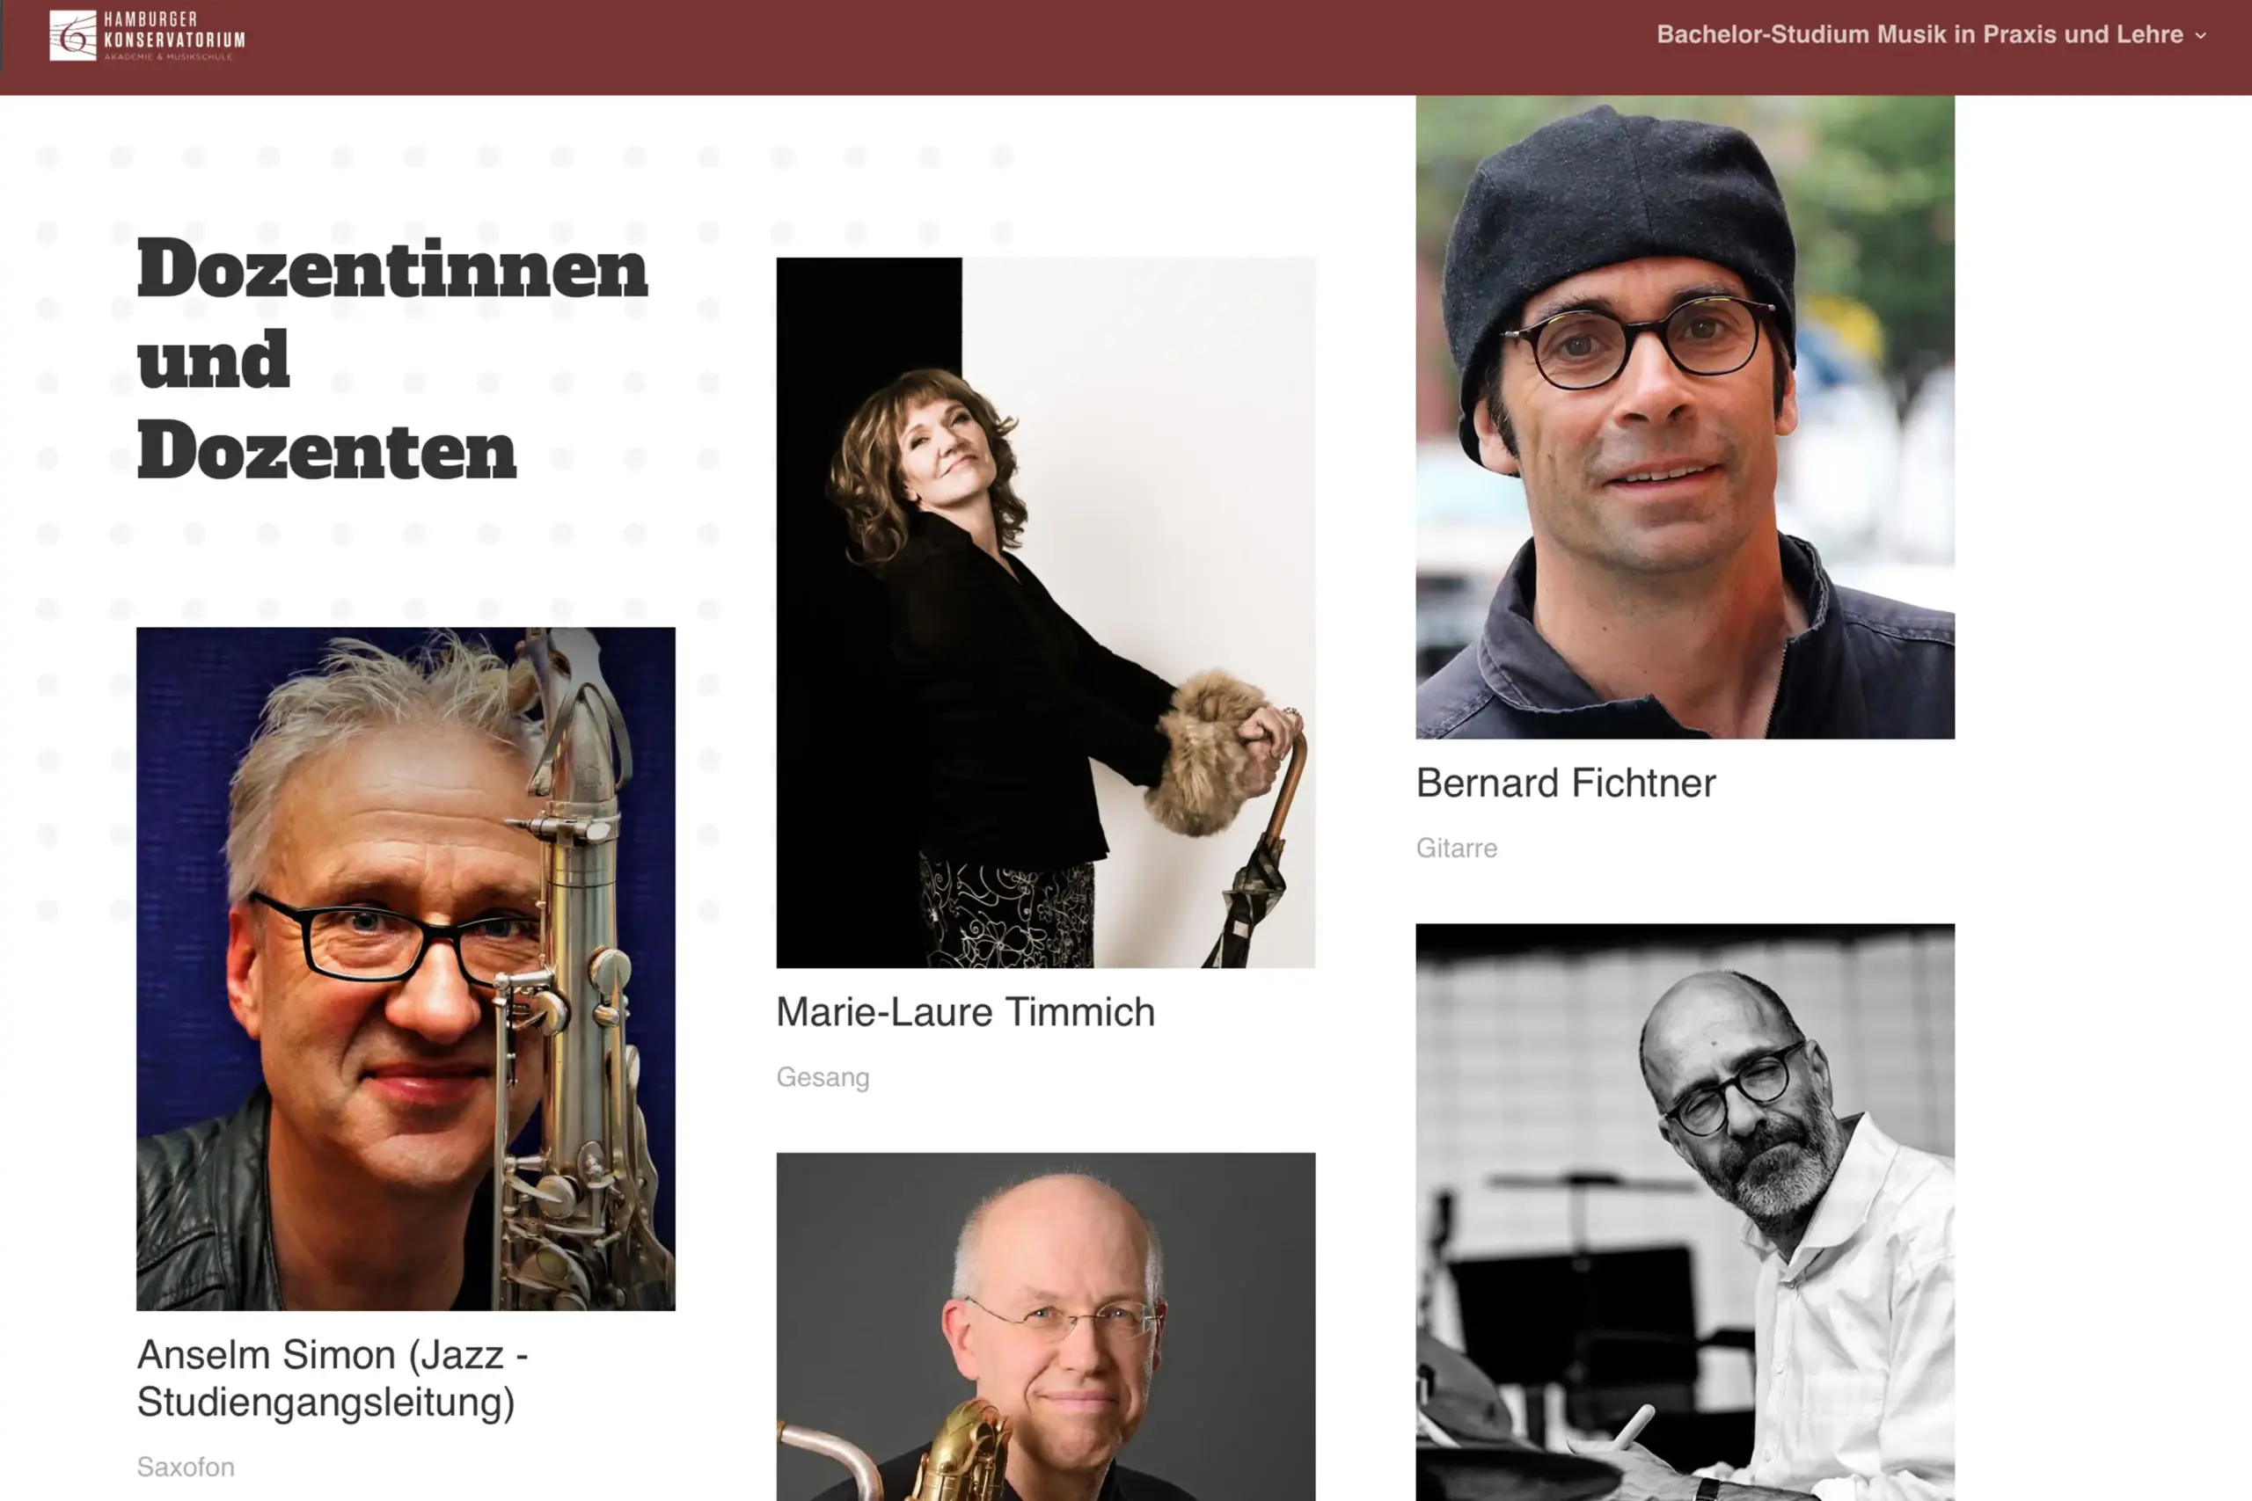
Task: Expand the Bachelor-Studium menu chevron
Action: 2200,35
